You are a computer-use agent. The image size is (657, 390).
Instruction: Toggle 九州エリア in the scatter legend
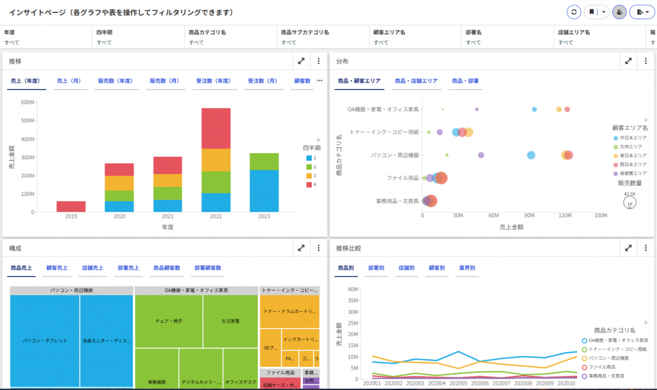click(627, 147)
